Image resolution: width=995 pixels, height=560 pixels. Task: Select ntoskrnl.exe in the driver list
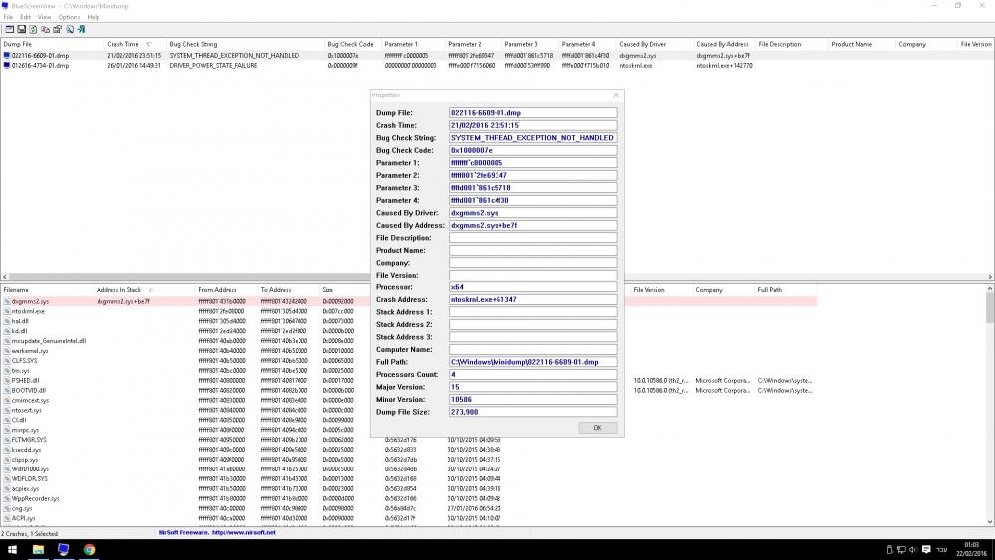click(28, 311)
